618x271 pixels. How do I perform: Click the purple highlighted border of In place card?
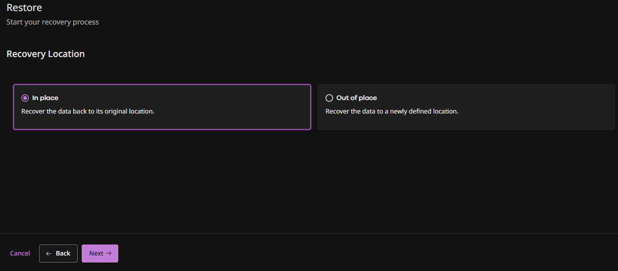162,84
